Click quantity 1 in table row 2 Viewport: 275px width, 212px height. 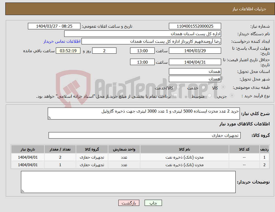click(60, 165)
